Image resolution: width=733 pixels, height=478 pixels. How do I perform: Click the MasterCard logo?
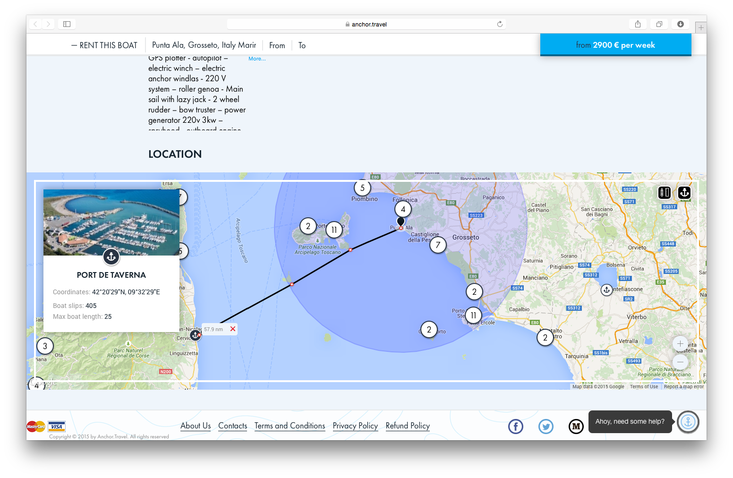[x=36, y=427]
